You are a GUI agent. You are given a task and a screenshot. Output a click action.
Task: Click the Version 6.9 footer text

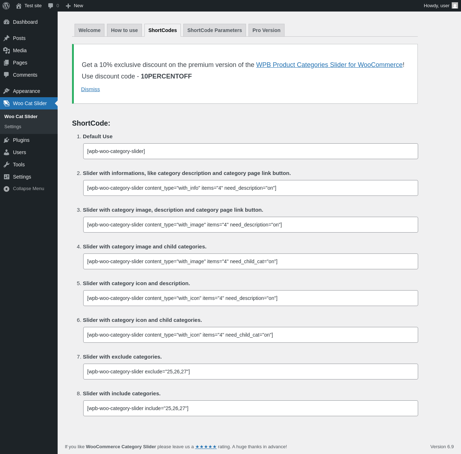(442, 447)
